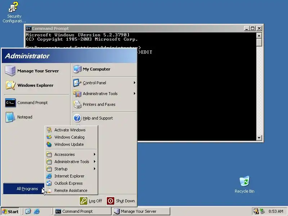
Task: Click the Start button
Action: (x=10, y=211)
